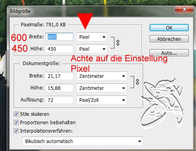Open the Pixel unit dropdown for Höhe
The width and height of the screenshot is (196, 151).
pyautogui.click(x=92, y=49)
